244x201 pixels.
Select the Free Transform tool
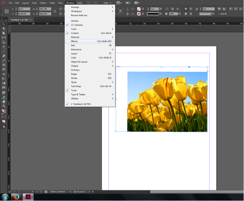click(4, 79)
